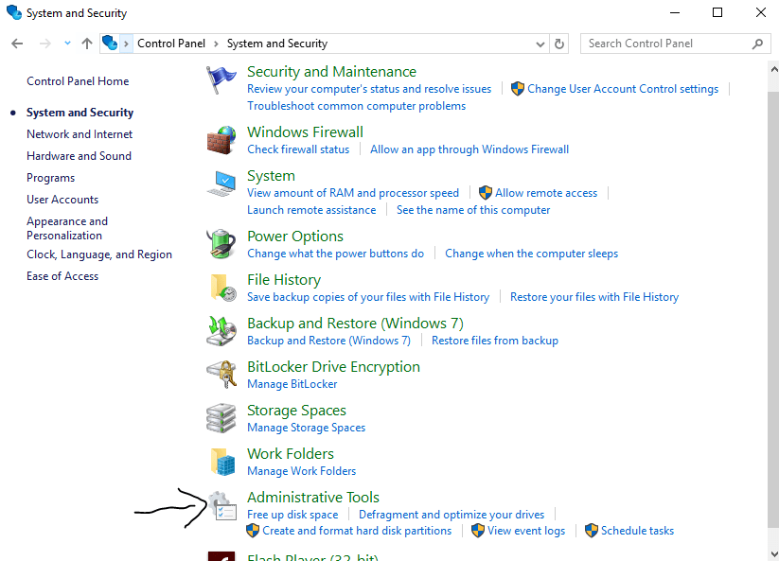The image size is (779, 561).
Task: Expand the address bar history dropdown
Action: [540, 44]
